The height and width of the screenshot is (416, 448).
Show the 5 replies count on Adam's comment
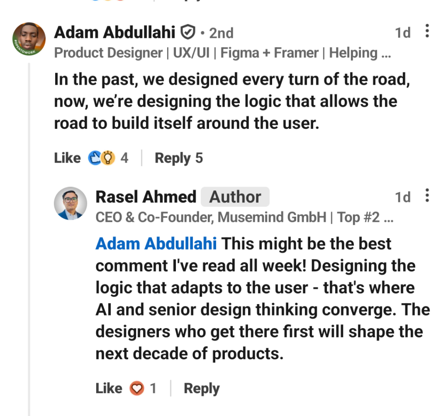199,158
